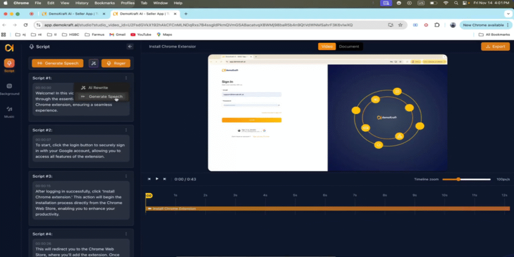Open Script #2 three-dot options menu
514x257 pixels.
(126, 130)
